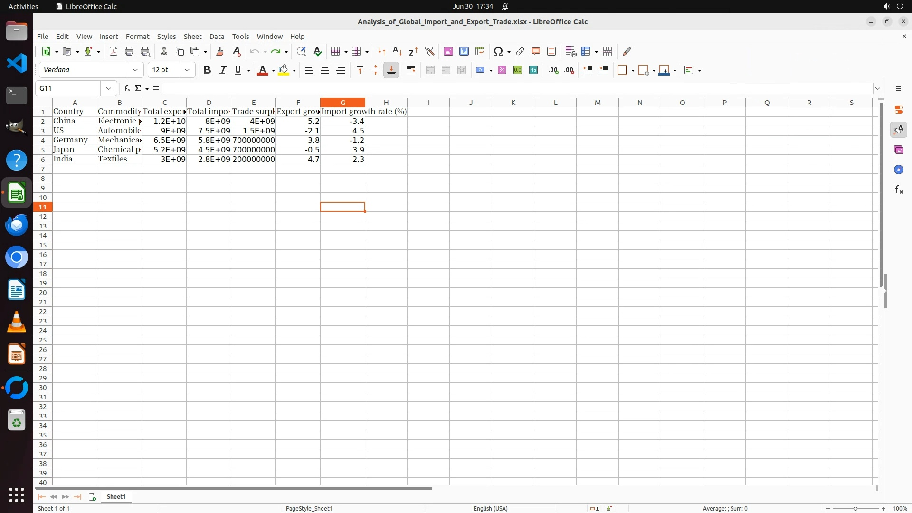Format selected cell as percent
912x513 pixels.
[502, 70]
